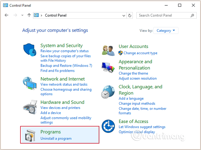Go back with the left arrow

pos(7,15)
